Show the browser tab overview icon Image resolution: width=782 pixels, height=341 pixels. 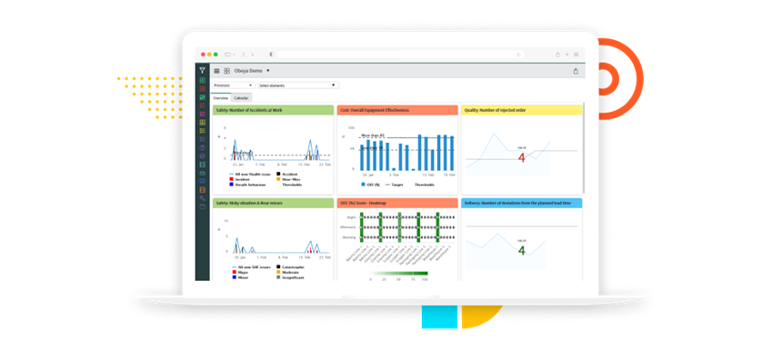pos(576,55)
